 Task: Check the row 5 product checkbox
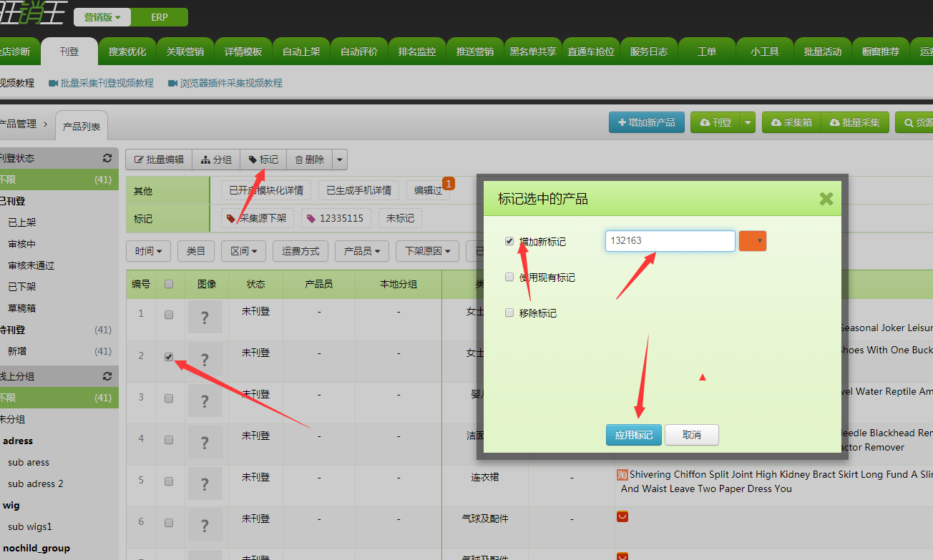click(169, 481)
